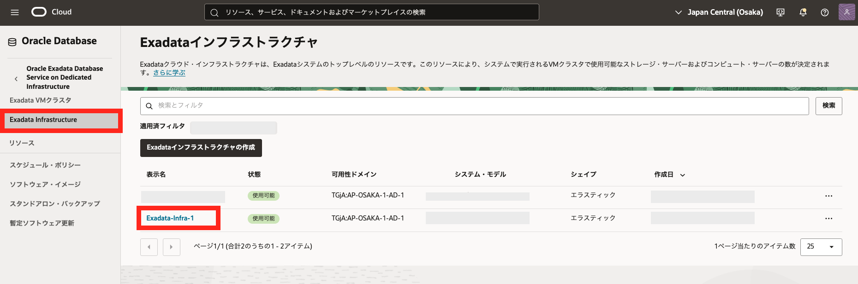The width and height of the screenshot is (858, 284).
Task: Select Exadata Infrastructure in sidebar
Action: coord(43,120)
